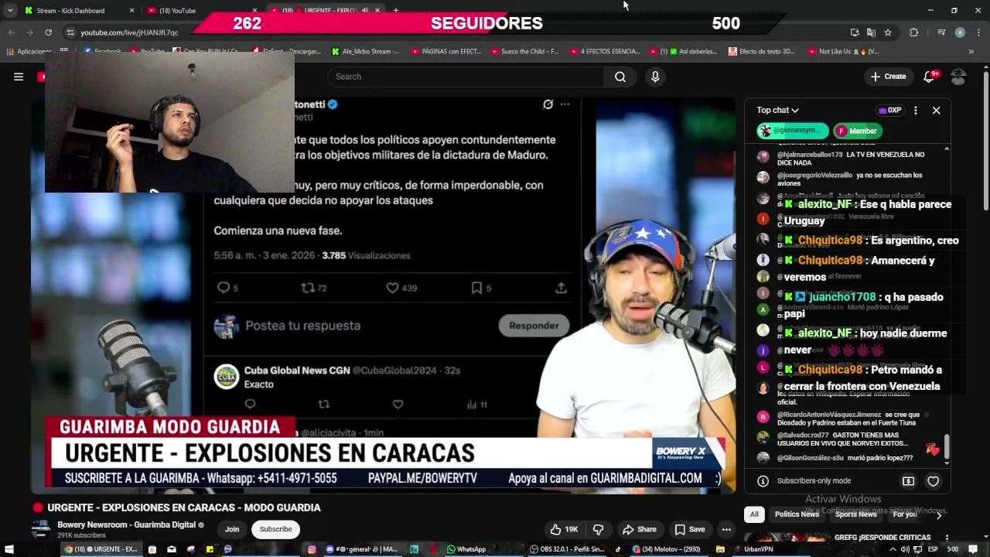Dislike the video with thumbs down
Image resolution: width=990 pixels, height=557 pixels.
[x=598, y=529]
